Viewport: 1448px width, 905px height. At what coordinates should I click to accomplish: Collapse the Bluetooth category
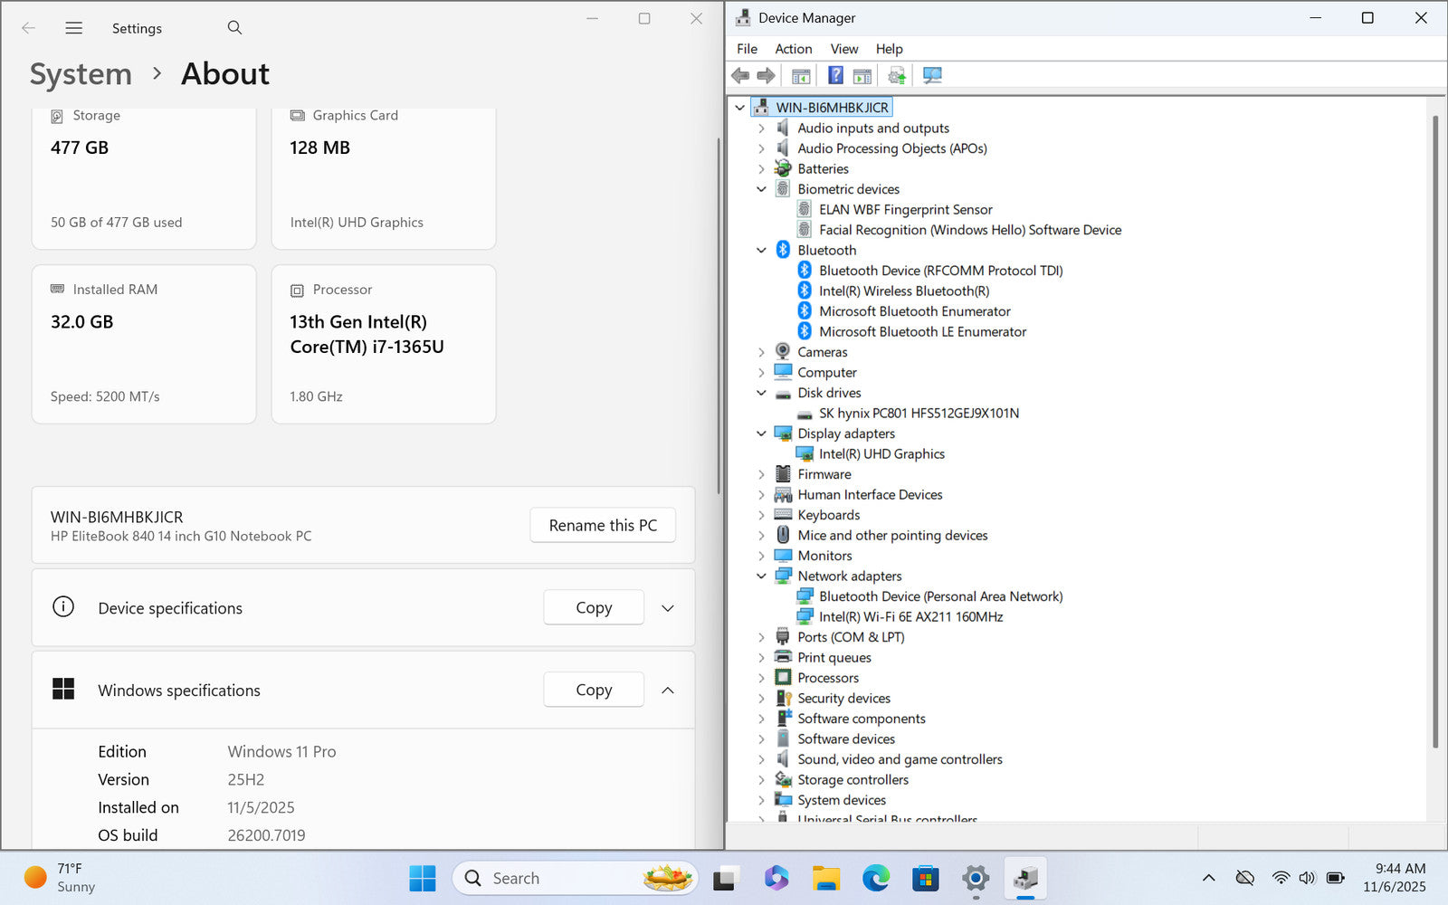(x=761, y=251)
